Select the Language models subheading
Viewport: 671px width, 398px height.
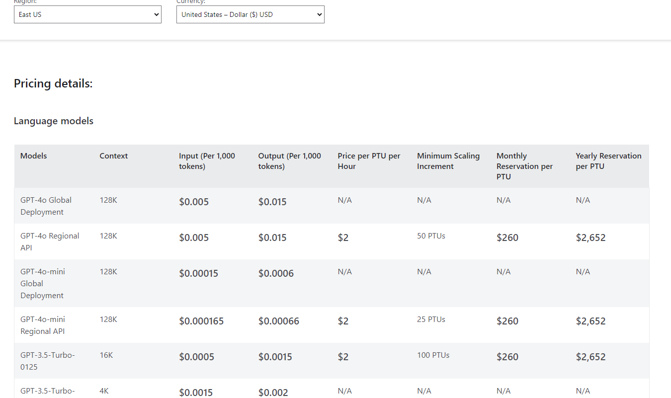click(54, 121)
